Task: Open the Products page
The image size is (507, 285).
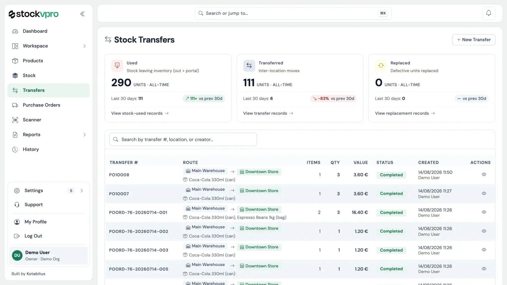Action: pos(48,61)
